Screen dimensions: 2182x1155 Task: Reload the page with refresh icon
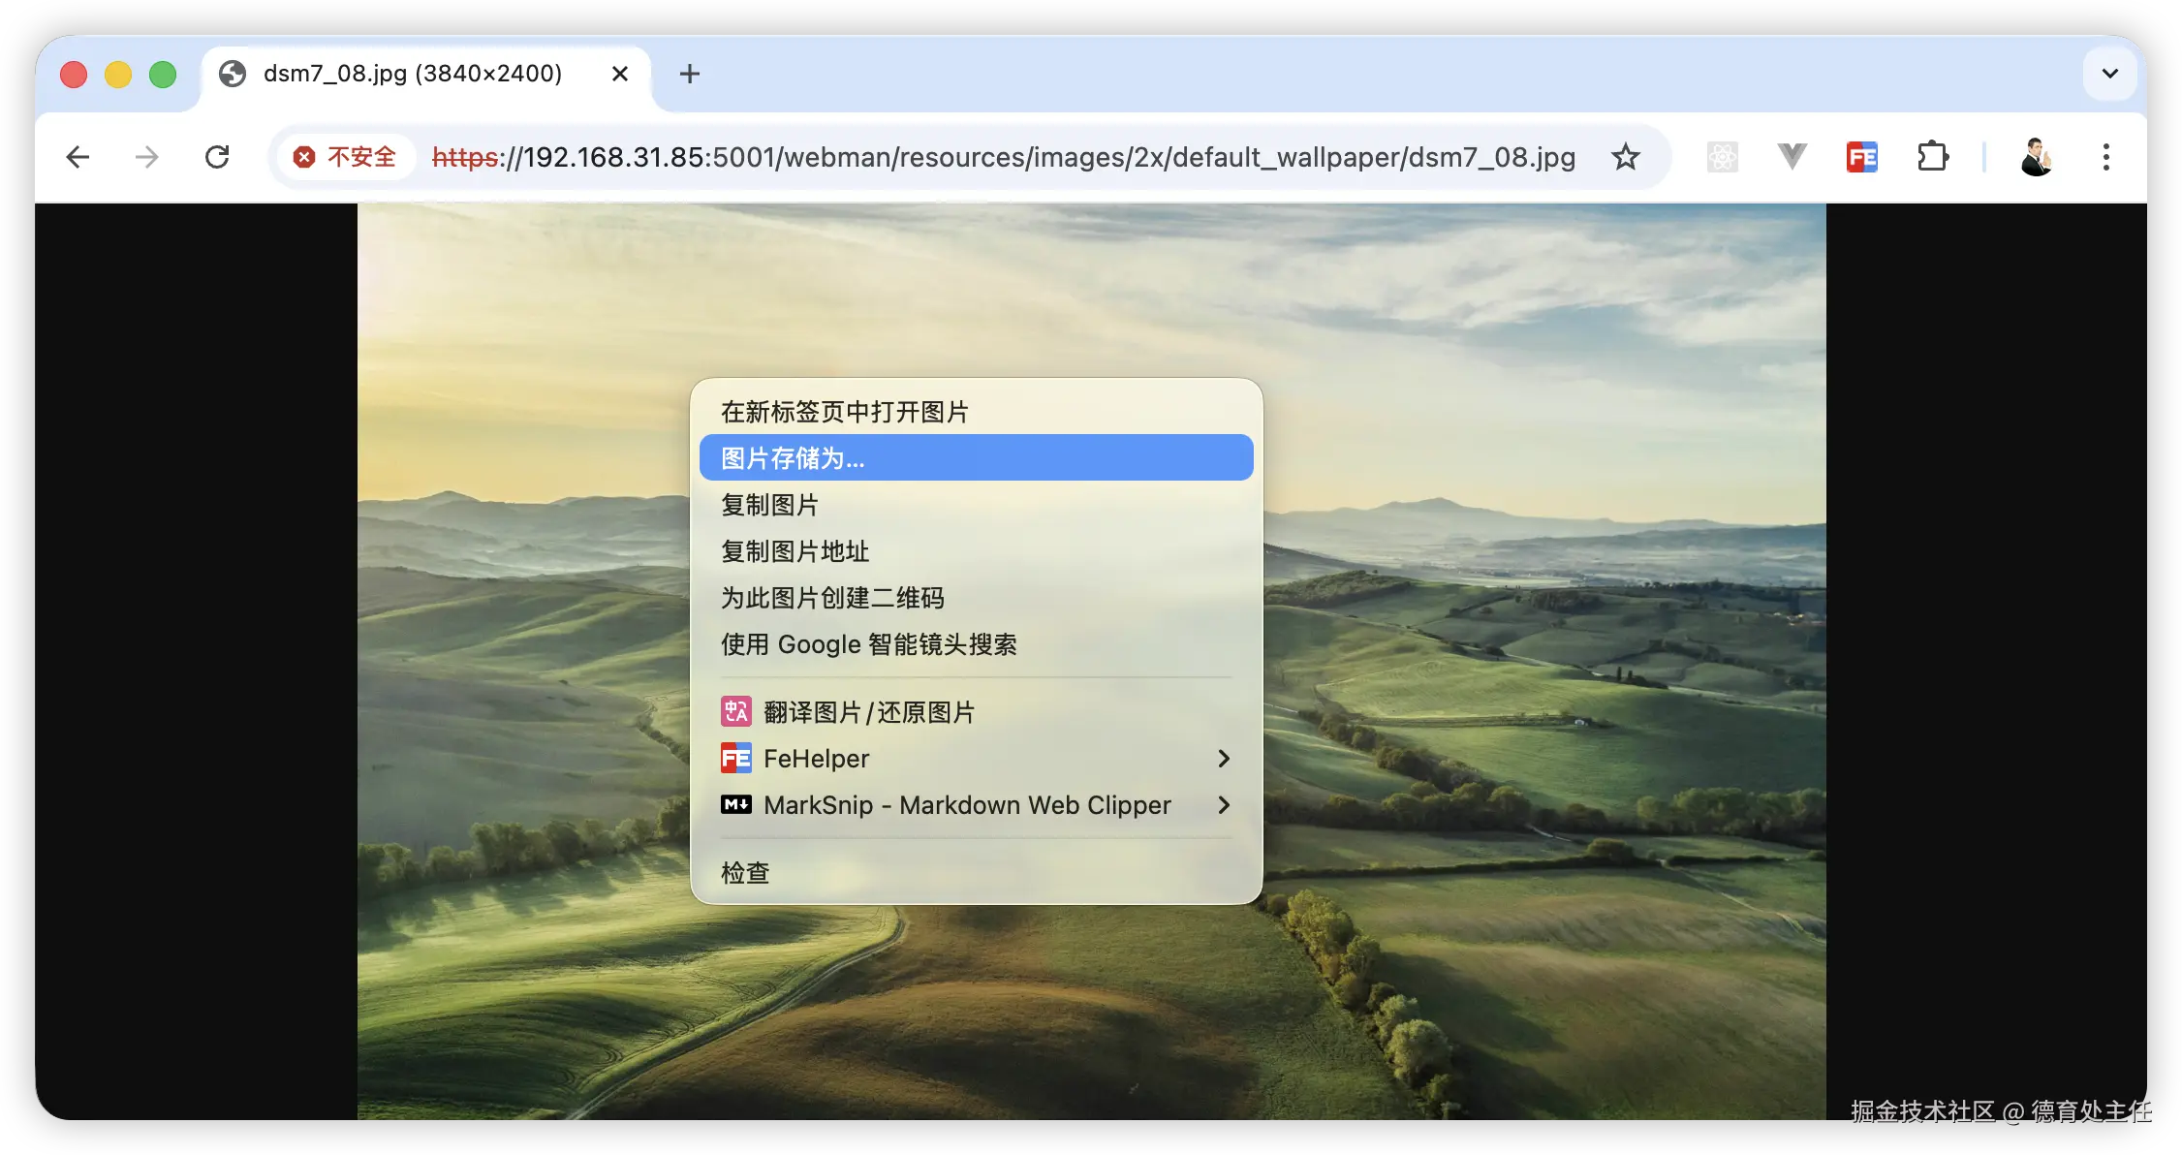217,157
